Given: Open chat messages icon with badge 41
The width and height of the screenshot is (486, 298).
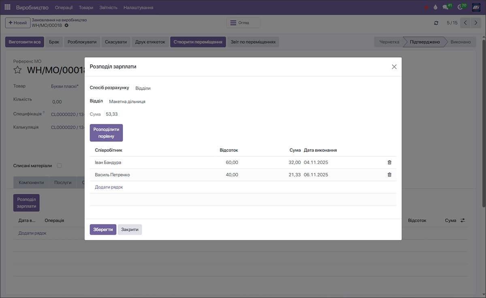Looking at the screenshot, I should [x=446, y=7].
